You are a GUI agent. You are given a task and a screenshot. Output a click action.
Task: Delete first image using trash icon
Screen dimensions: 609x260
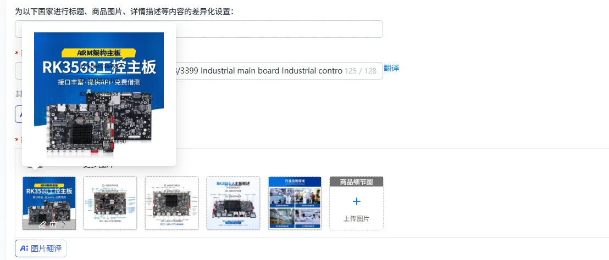click(x=53, y=224)
